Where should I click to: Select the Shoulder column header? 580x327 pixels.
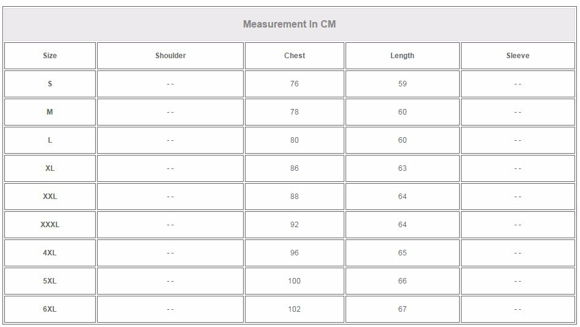[170, 56]
